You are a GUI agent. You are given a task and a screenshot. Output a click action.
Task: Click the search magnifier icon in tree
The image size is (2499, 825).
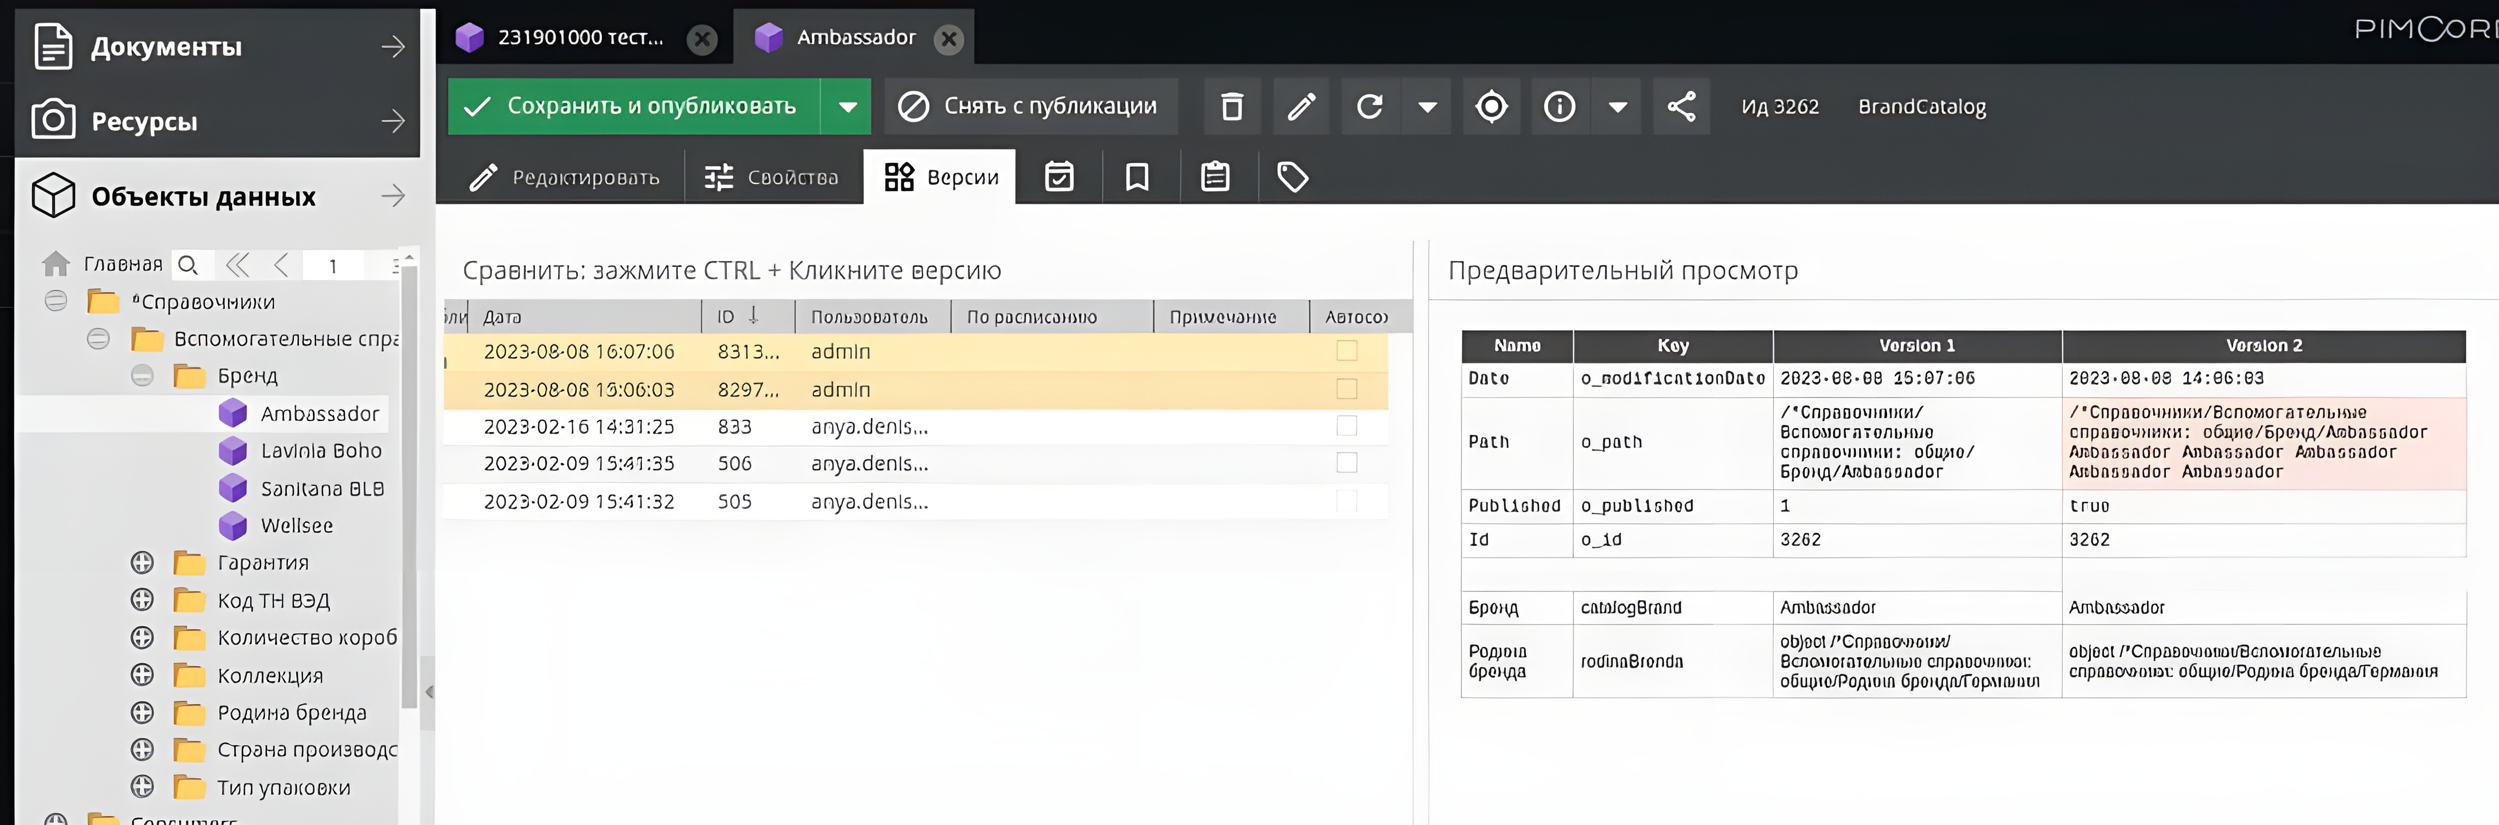[x=188, y=265]
